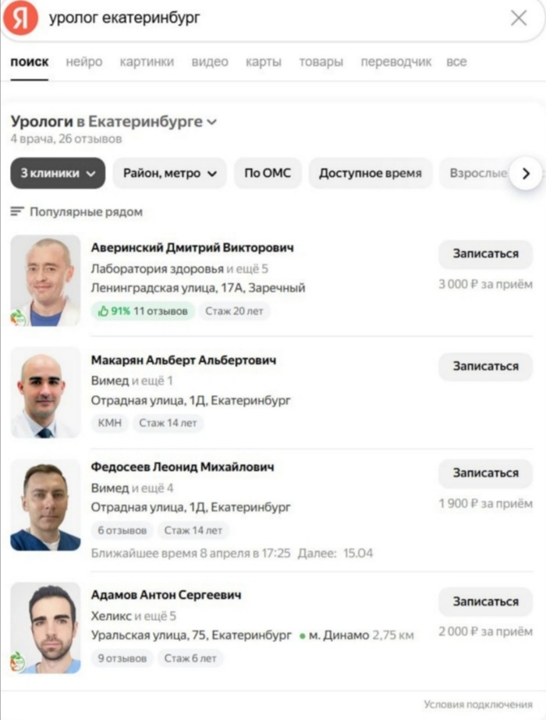Expand the 3 клиники dropdown
This screenshot has height=720, width=546.
click(58, 173)
